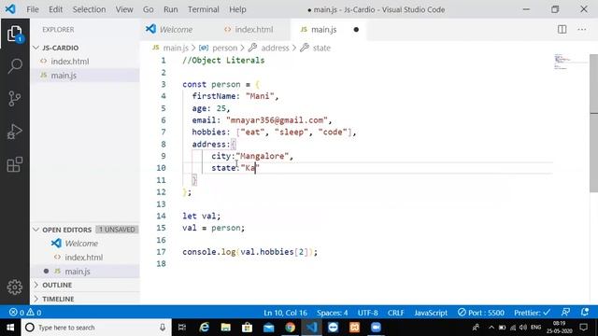The width and height of the screenshot is (598, 336).
Task: Open the Go menu
Action: (x=148, y=9)
